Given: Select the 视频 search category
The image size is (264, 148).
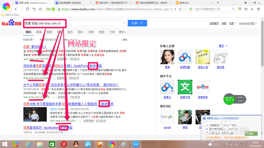Looking at the screenshot, I should 91,32.
